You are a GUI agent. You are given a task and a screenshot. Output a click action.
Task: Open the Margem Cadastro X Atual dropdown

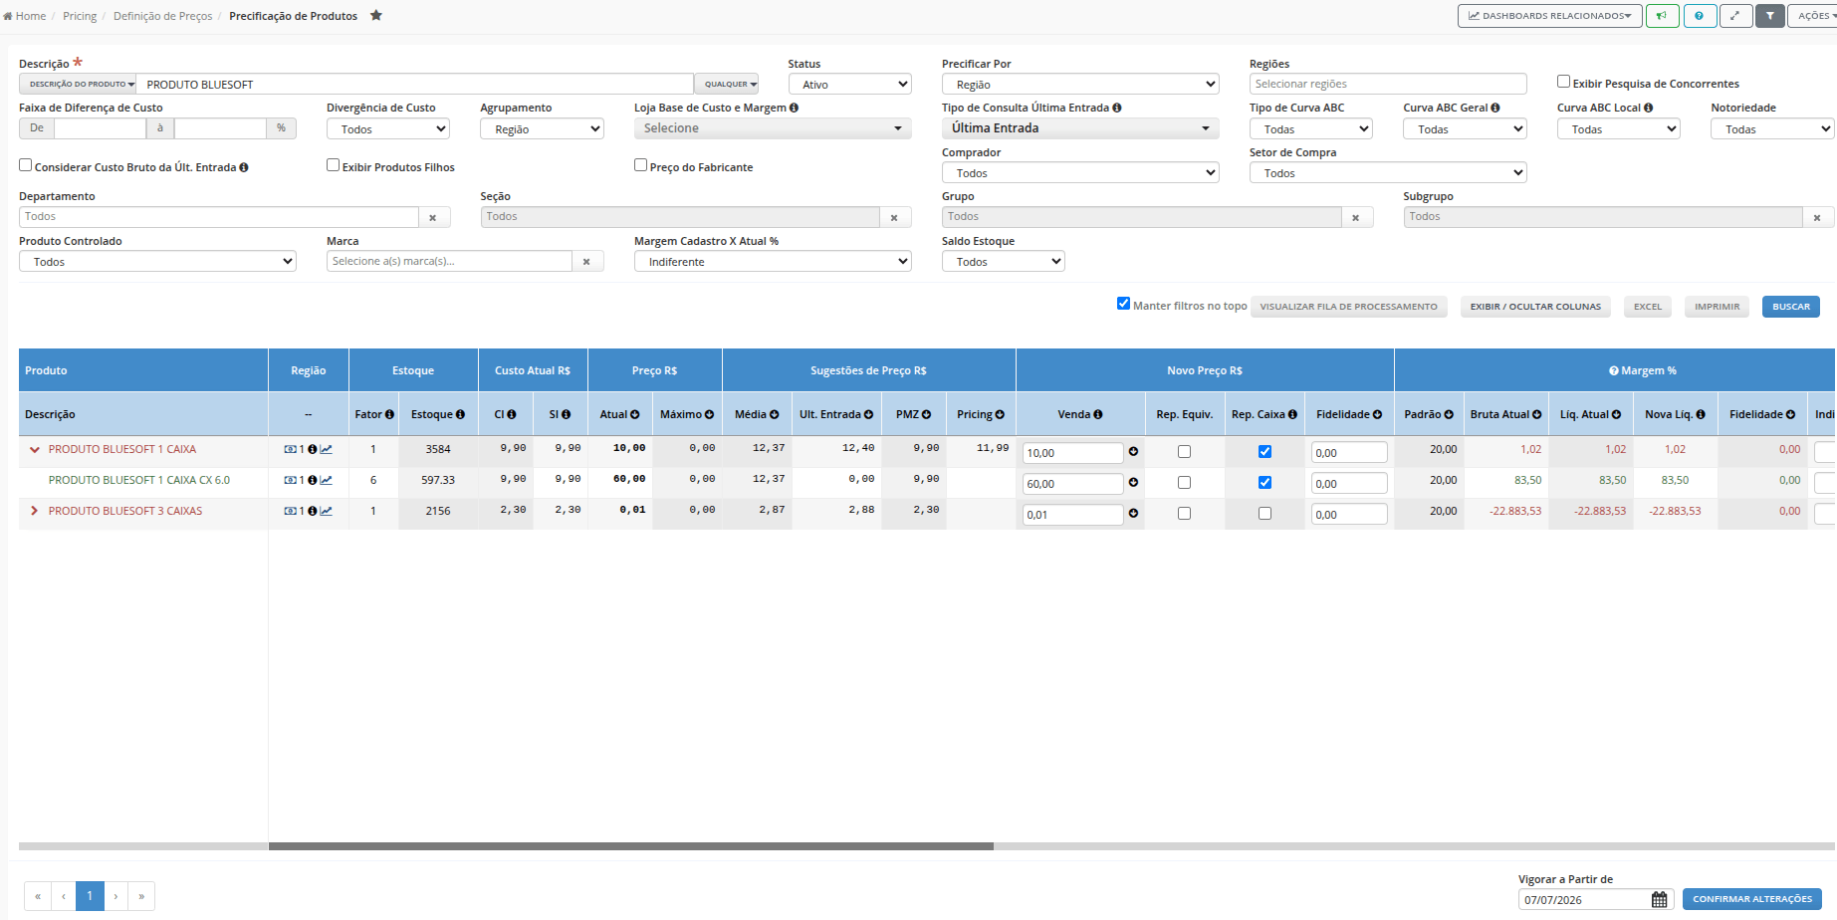tap(773, 262)
